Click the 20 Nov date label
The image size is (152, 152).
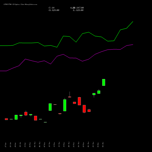click(x=69, y=145)
